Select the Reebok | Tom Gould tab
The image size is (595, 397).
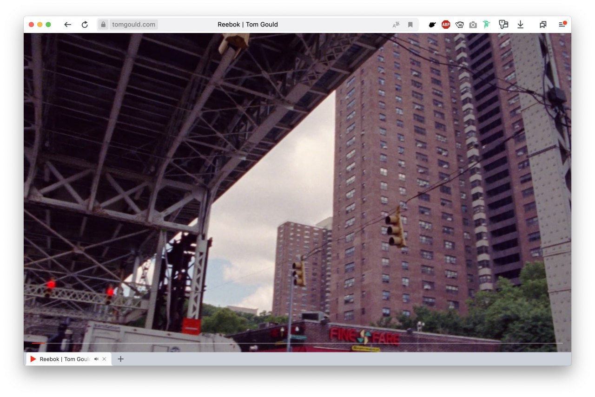tap(69, 359)
